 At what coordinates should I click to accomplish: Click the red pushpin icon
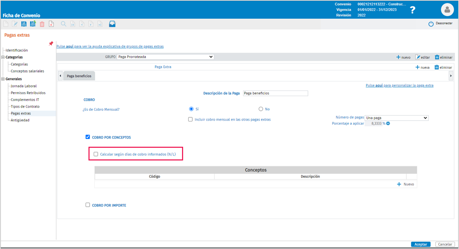click(51, 44)
